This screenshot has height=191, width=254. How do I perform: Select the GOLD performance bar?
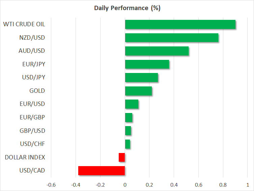[138, 91]
